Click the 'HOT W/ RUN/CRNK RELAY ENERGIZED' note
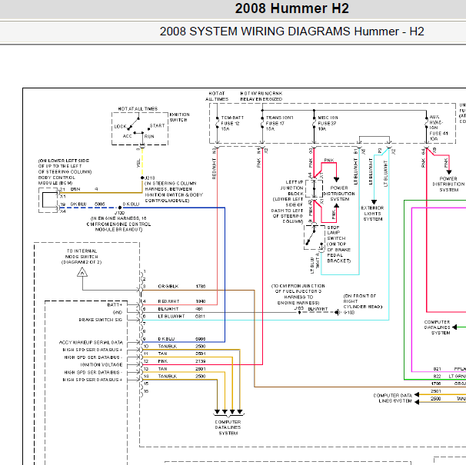 point(261,96)
